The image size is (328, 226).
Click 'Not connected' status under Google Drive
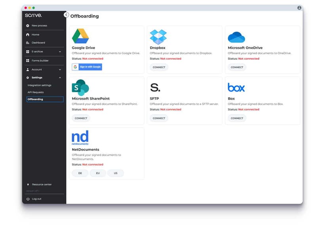coord(93,59)
